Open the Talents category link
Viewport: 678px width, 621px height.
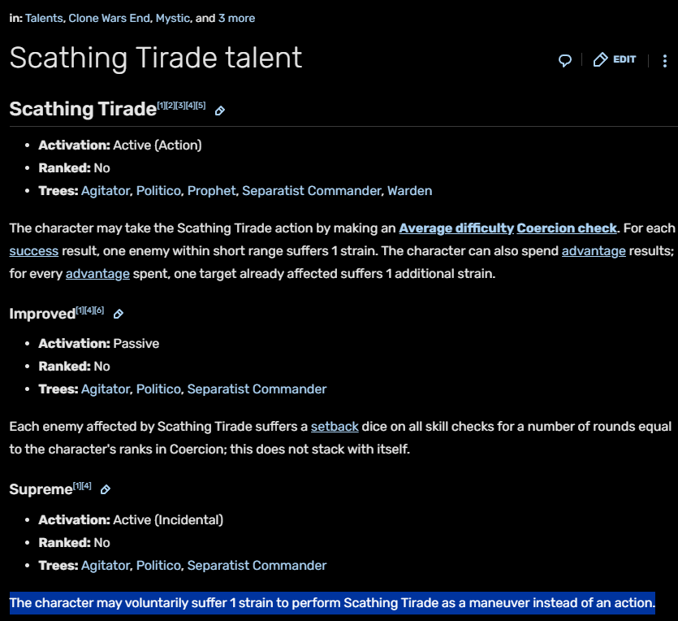(44, 18)
